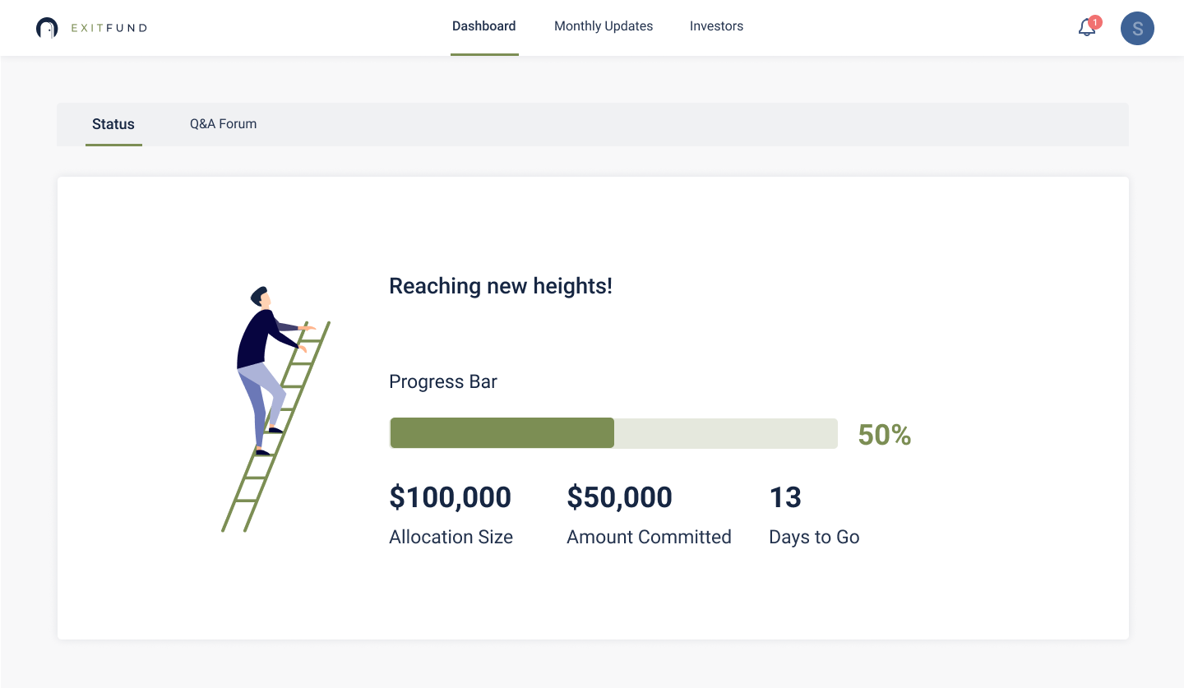
Task: Open the Monthly Updates tab
Action: [x=604, y=26]
